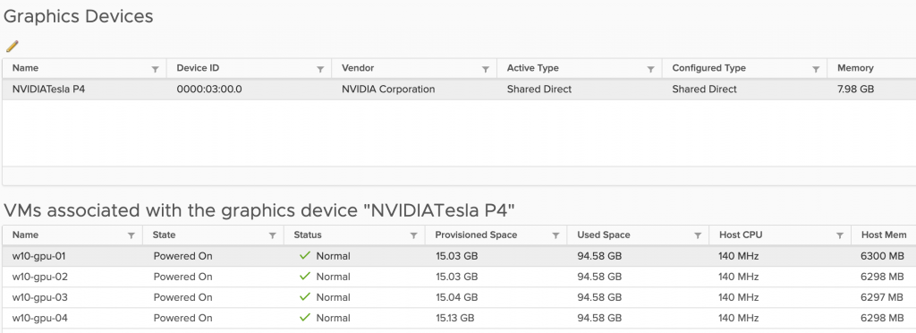Filter VMs by Provisioned Space
Image resolution: width=916 pixels, height=333 pixels.
pos(556,235)
